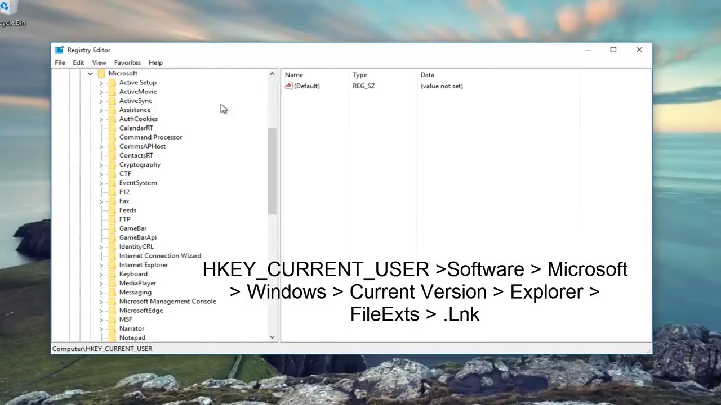Click the tree scrollbar down arrow
721x405 pixels.
pos(272,337)
